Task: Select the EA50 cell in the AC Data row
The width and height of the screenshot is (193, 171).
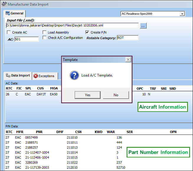Action: 54,94
